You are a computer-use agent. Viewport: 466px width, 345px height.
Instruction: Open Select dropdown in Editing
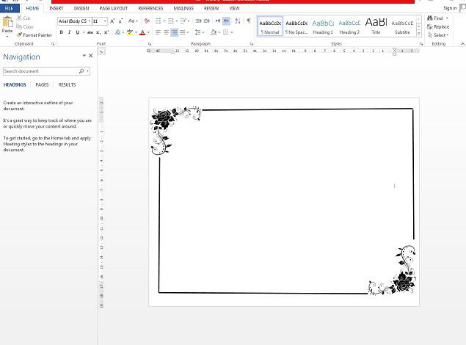(x=438, y=35)
